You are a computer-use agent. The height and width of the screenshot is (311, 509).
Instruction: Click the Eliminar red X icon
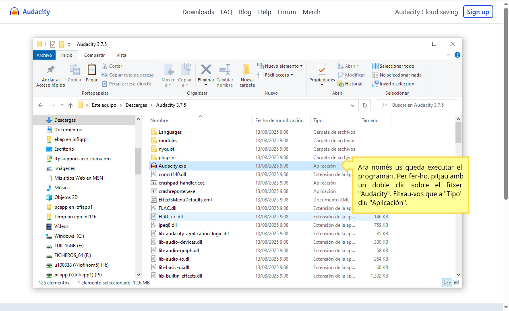(x=206, y=70)
